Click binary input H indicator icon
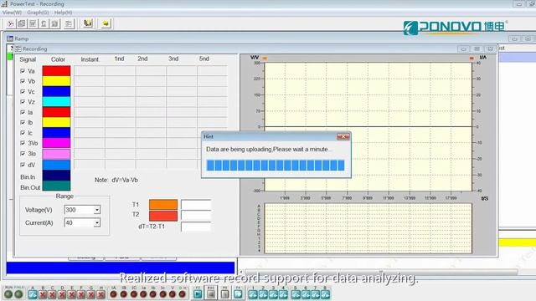Image resolution: width=536 pixels, height=301 pixels. (100, 294)
